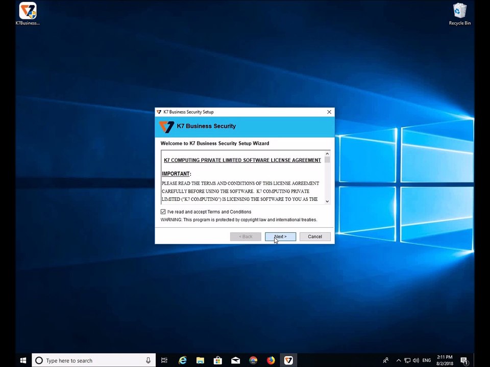Open the Windows Start menu

tap(23, 360)
